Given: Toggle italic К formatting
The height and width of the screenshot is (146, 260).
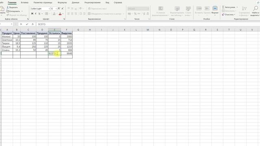Looking at the screenshot, I should (x=36, y=13).
